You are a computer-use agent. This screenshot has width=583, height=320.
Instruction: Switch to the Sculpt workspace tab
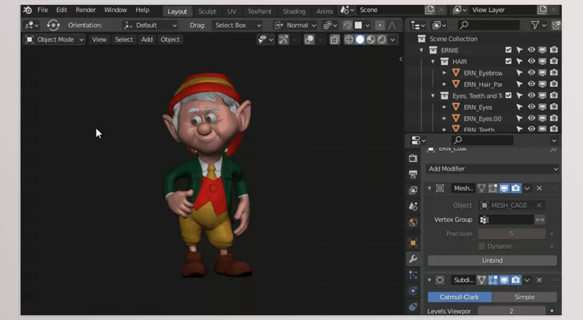pos(207,12)
